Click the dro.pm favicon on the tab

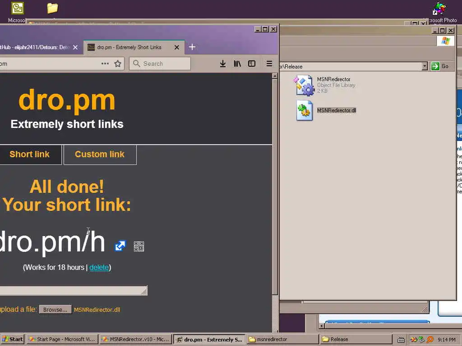[x=91, y=47]
